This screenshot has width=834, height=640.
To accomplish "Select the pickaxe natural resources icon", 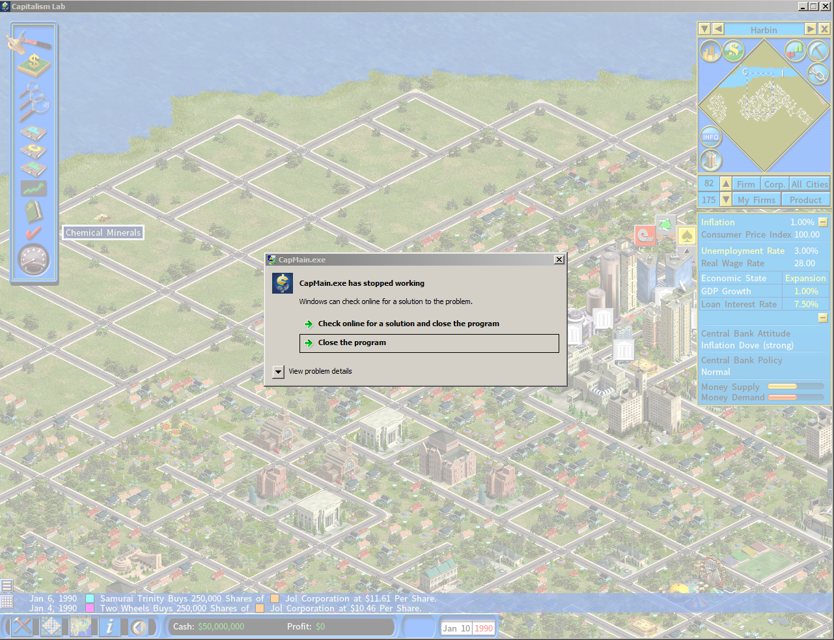I will click(818, 50).
